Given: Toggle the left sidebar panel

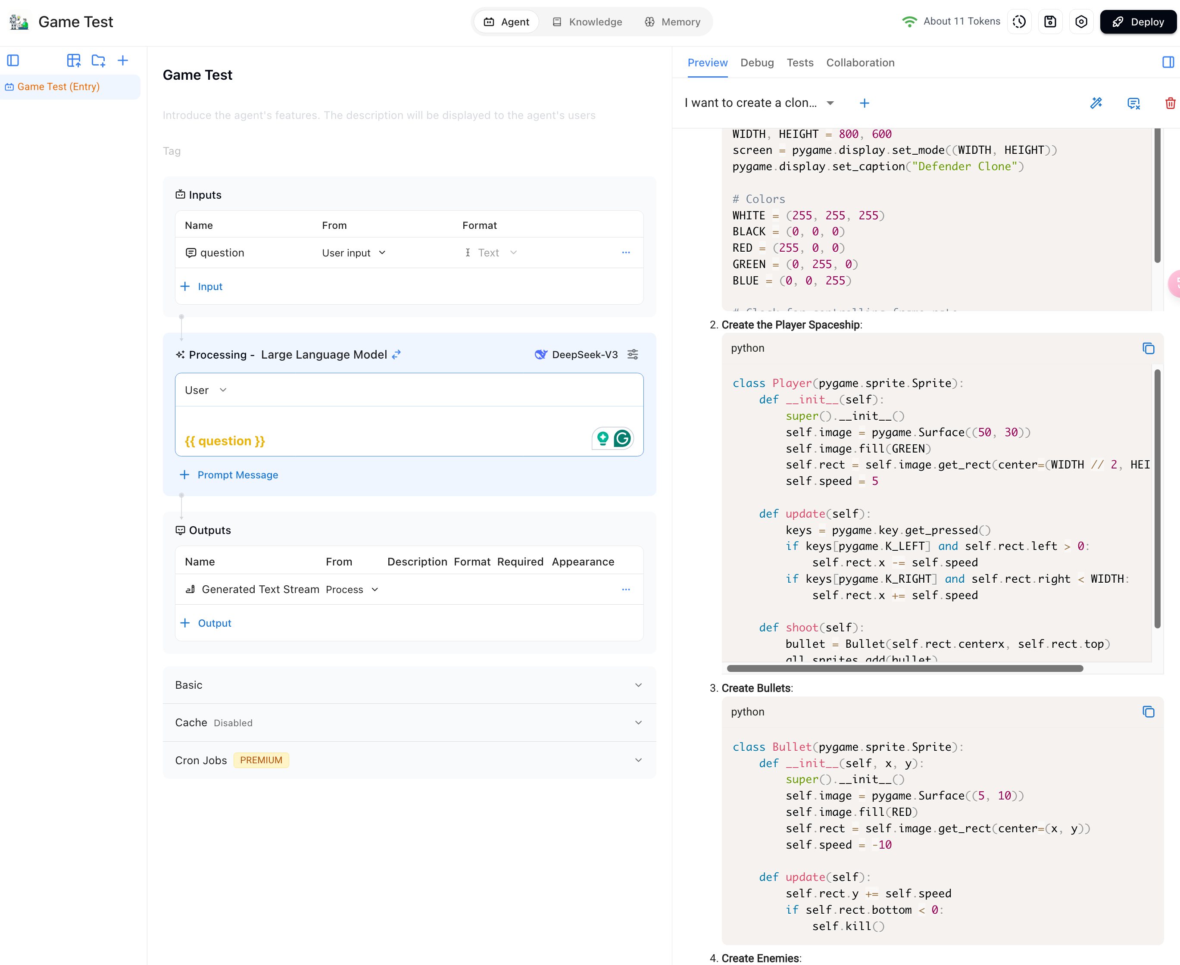Looking at the screenshot, I should pyautogui.click(x=13, y=61).
